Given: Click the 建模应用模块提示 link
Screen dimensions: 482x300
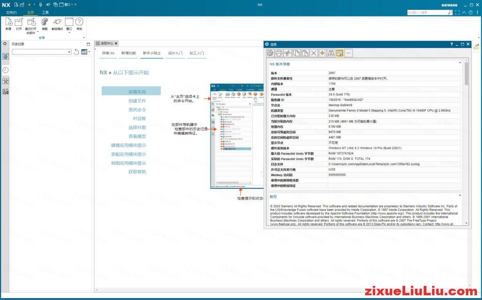Looking at the screenshot, I should click(x=129, y=145).
